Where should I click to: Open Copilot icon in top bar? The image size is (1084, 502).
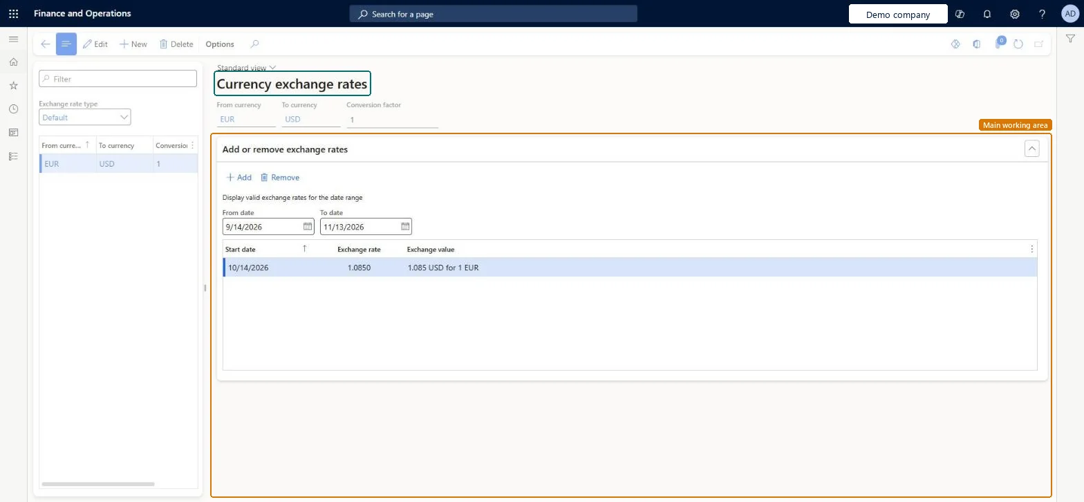(x=960, y=14)
